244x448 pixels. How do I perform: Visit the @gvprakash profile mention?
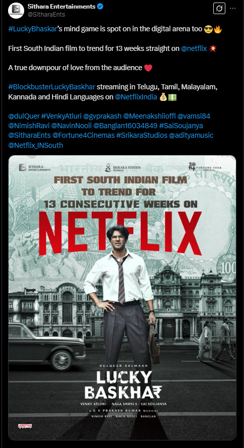tap(102, 116)
